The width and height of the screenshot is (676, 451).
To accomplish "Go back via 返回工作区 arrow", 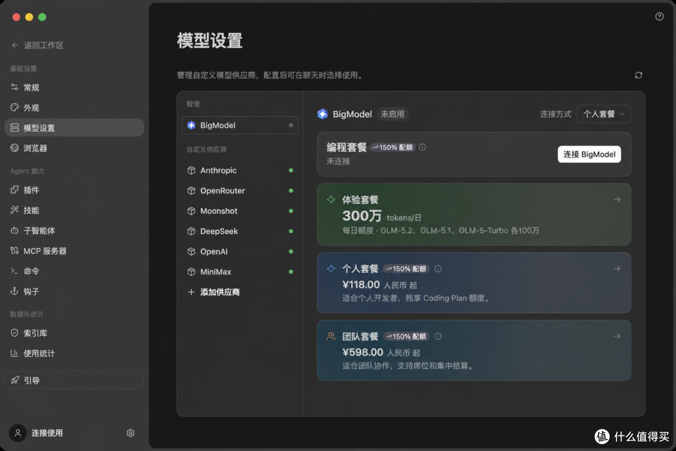I will point(15,45).
